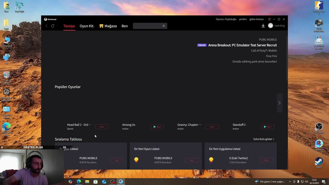The height and width of the screenshot is (185, 329).
Task: Switch to the Oyun Kit. tab
Action: click(x=87, y=26)
